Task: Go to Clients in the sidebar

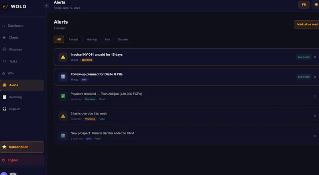Action: tap(22, 37)
